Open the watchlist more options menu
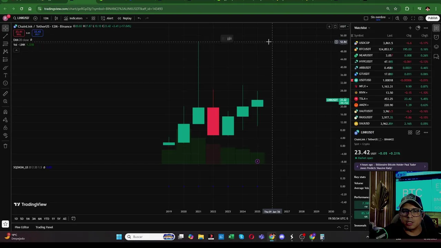The width and height of the screenshot is (441, 248). pos(426,28)
